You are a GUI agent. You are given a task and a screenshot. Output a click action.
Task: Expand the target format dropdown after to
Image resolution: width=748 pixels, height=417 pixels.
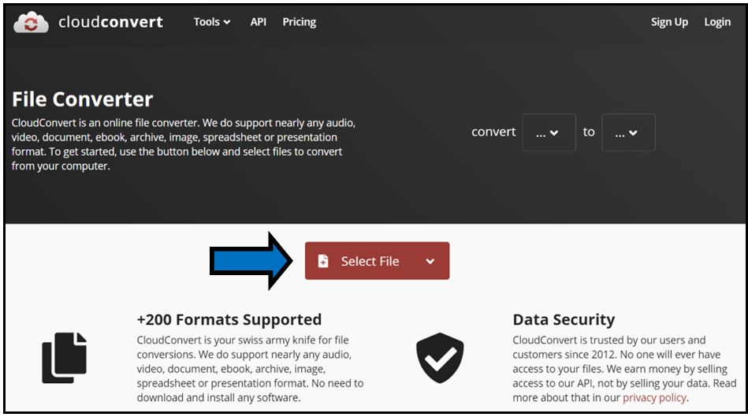click(x=628, y=132)
